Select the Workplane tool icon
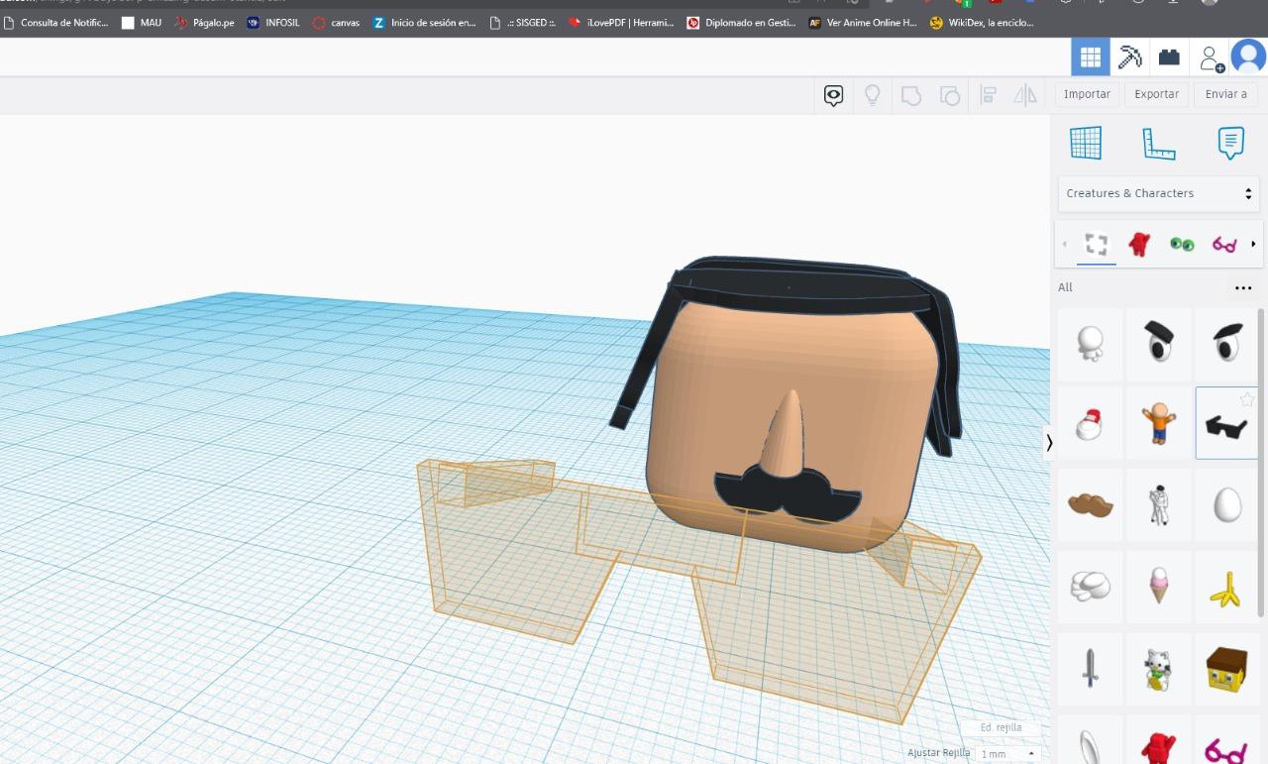1268x764 pixels. (1086, 144)
